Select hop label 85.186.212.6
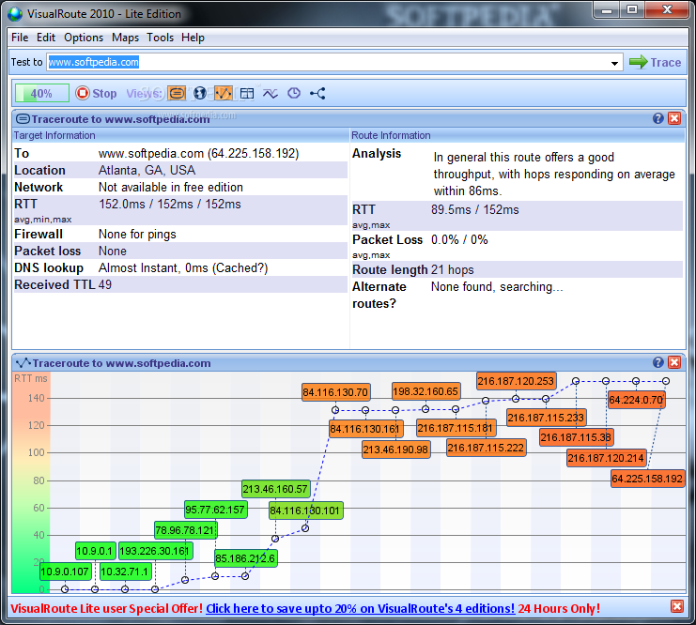Image resolution: width=696 pixels, height=625 pixels. click(x=245, y=558)
